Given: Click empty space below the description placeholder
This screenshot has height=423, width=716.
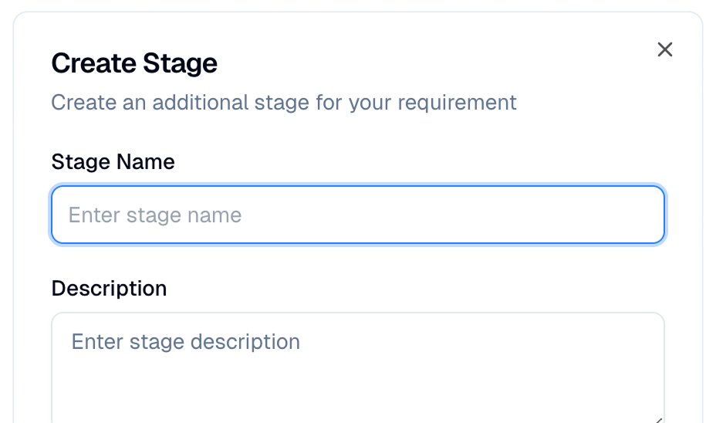Looking at the screenshot, I should tap(358, 388).
